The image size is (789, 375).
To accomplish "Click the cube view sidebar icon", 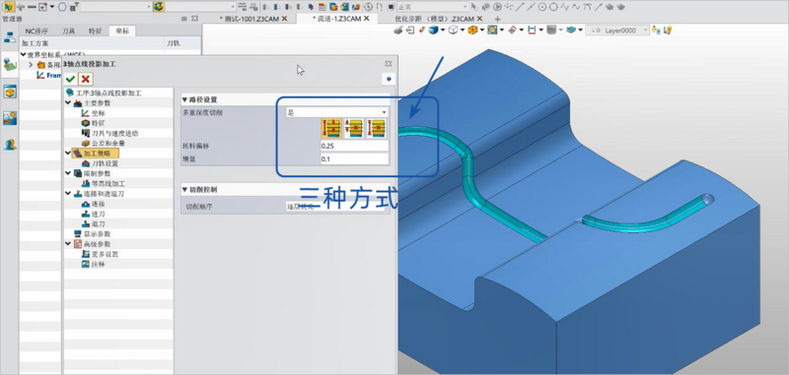I will [x=10, y=92].
